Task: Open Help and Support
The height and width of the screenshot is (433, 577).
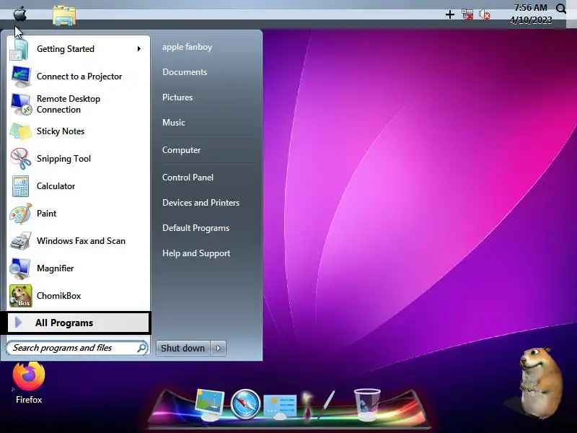Action: coord(196,253)
